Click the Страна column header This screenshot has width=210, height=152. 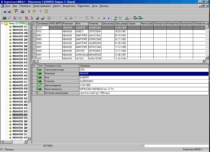(x=134, y=24)
